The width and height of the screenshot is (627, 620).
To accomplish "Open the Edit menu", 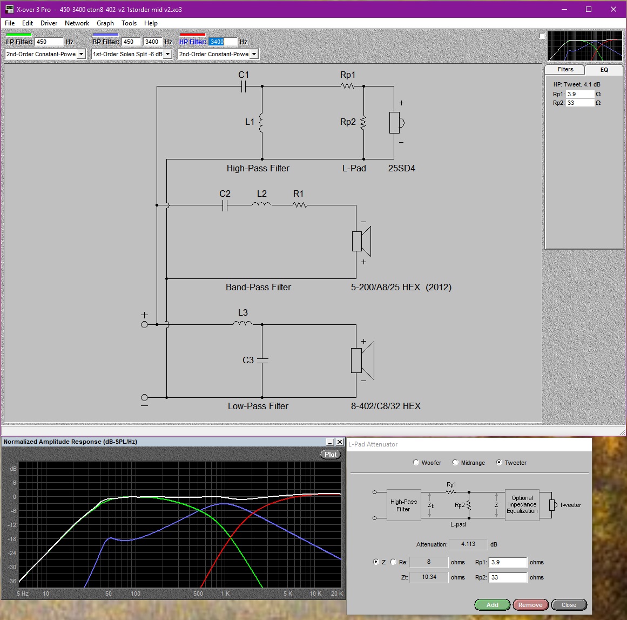I will pyautogui.click(x=27, y=23).
